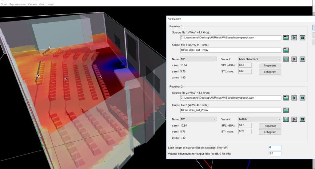
Task: Stop Source file 1 playback
Action: pyautogui.click(x=302, y=38)
